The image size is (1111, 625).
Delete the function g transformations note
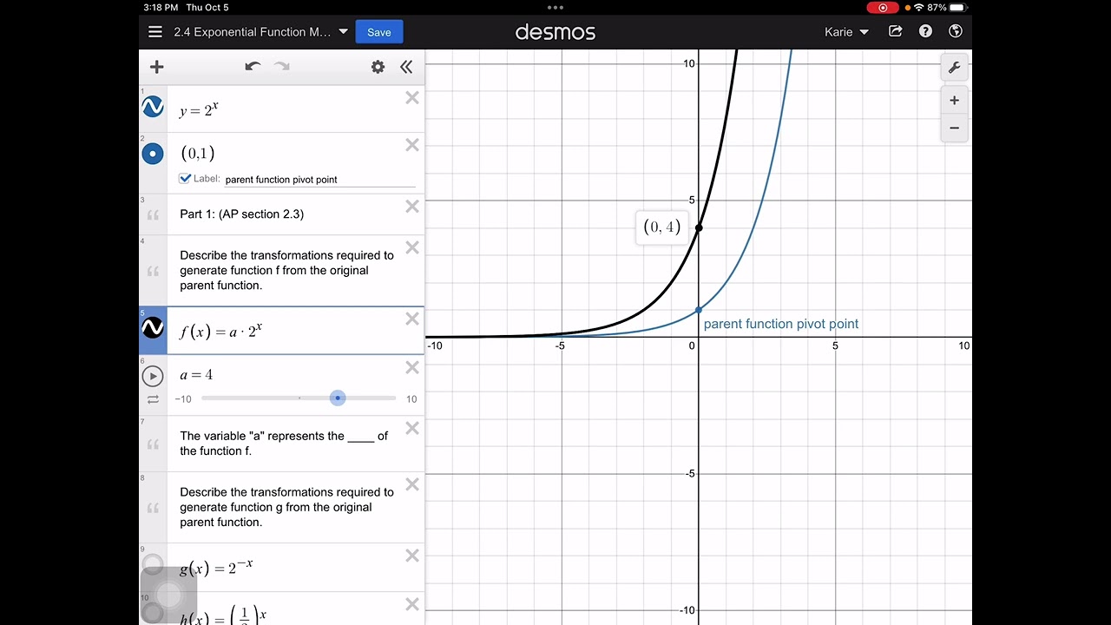click(x=412, y=484)
